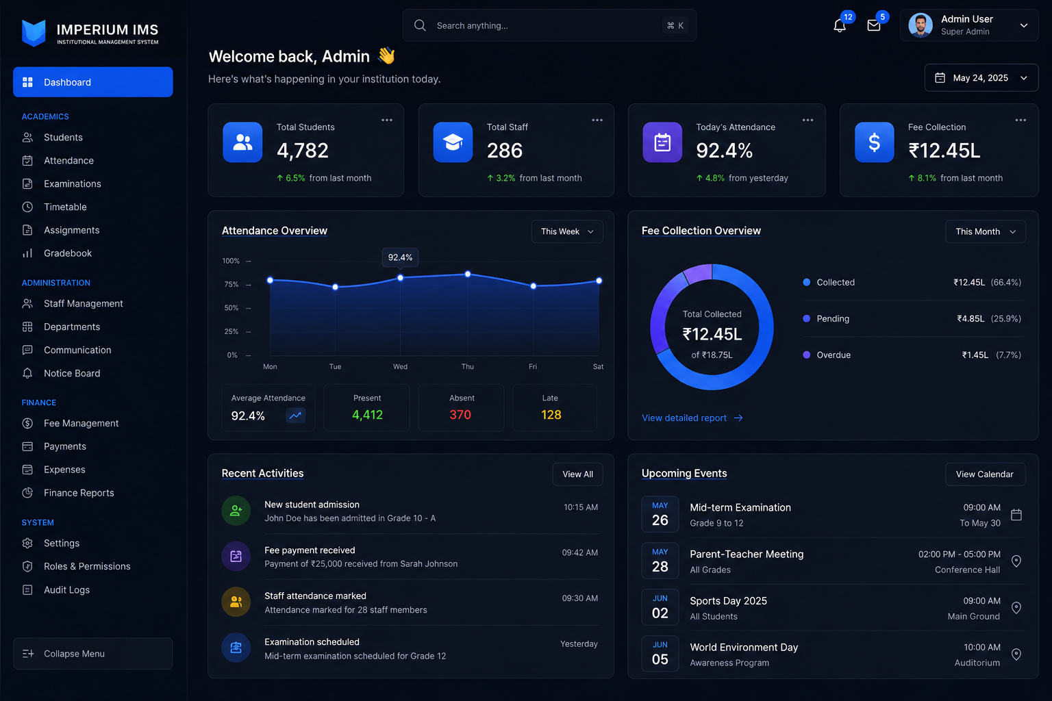The width and height of the screenshot is (1052, 701).
Task: Click the Collected legend color dot
Action: click(807, 282)
